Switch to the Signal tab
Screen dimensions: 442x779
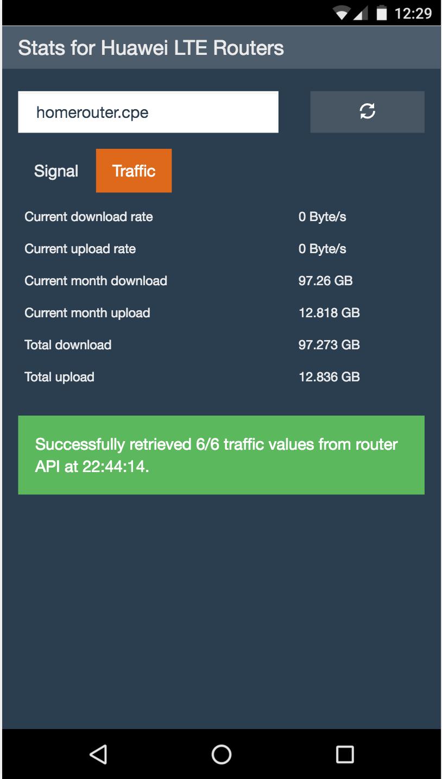tap(56, 171)
